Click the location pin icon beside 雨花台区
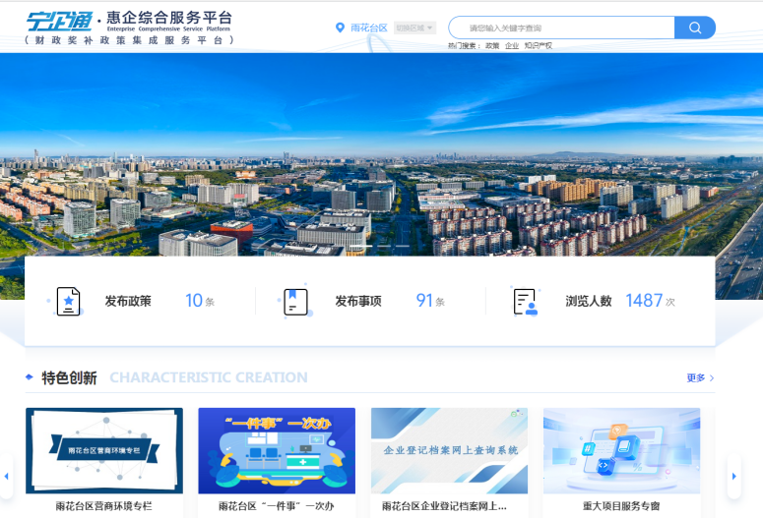763x518 pixels. tap(341, 28)
